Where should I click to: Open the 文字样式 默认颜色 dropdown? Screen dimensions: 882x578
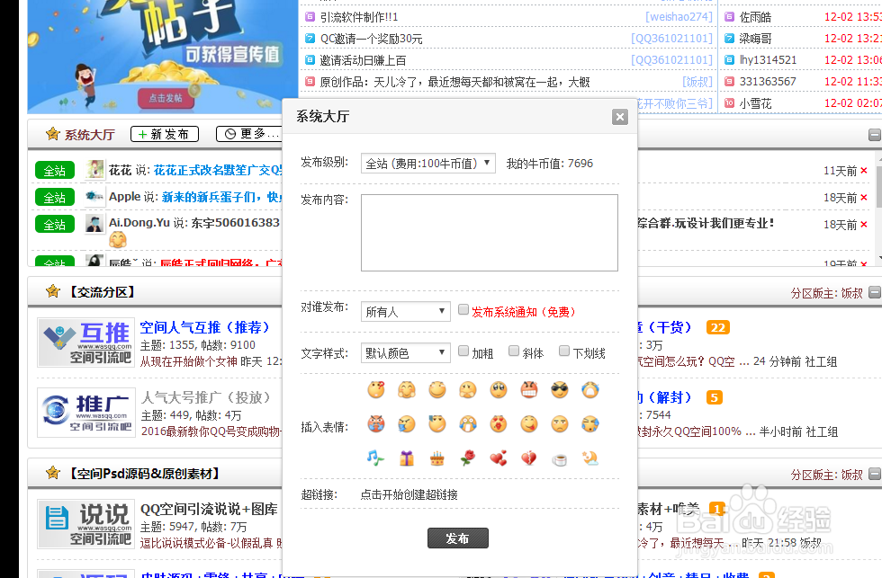(x=406, y=352)
